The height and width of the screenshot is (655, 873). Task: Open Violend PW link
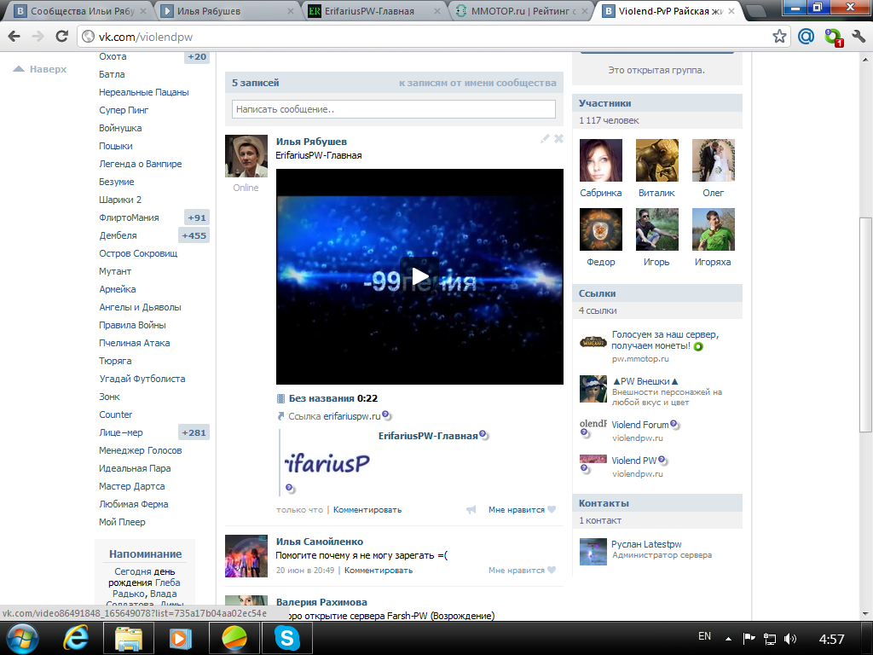click(x=634, y=461)
